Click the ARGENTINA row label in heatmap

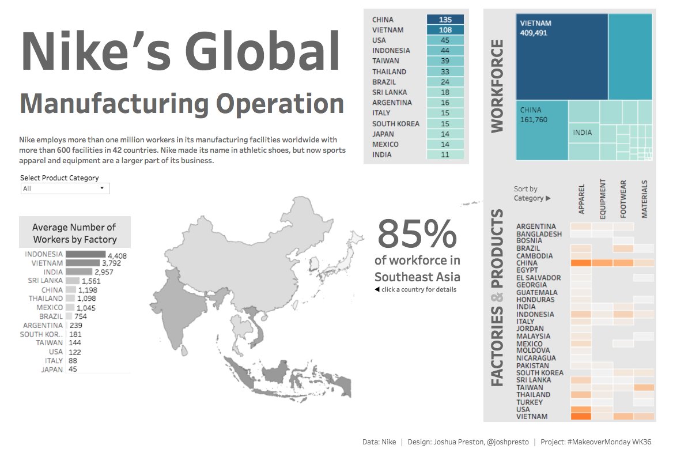click(536, 226)
